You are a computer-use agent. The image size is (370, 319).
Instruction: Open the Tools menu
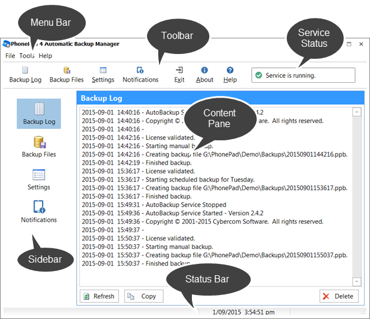[27, 56]
